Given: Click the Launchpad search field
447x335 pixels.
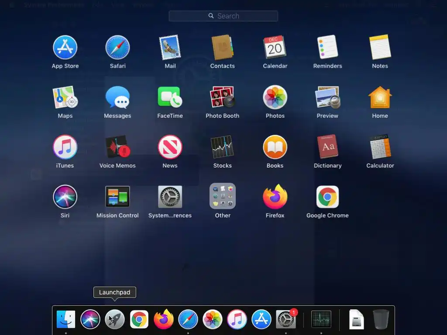Looking at the screenshot, I should click(223, 16).
